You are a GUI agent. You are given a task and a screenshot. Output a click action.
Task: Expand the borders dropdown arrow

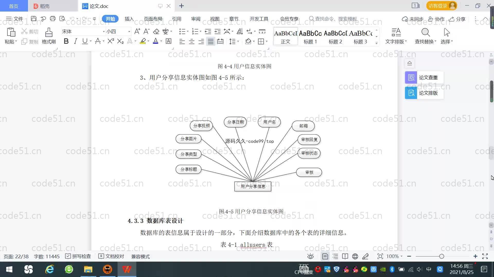[x=267, y=41]
